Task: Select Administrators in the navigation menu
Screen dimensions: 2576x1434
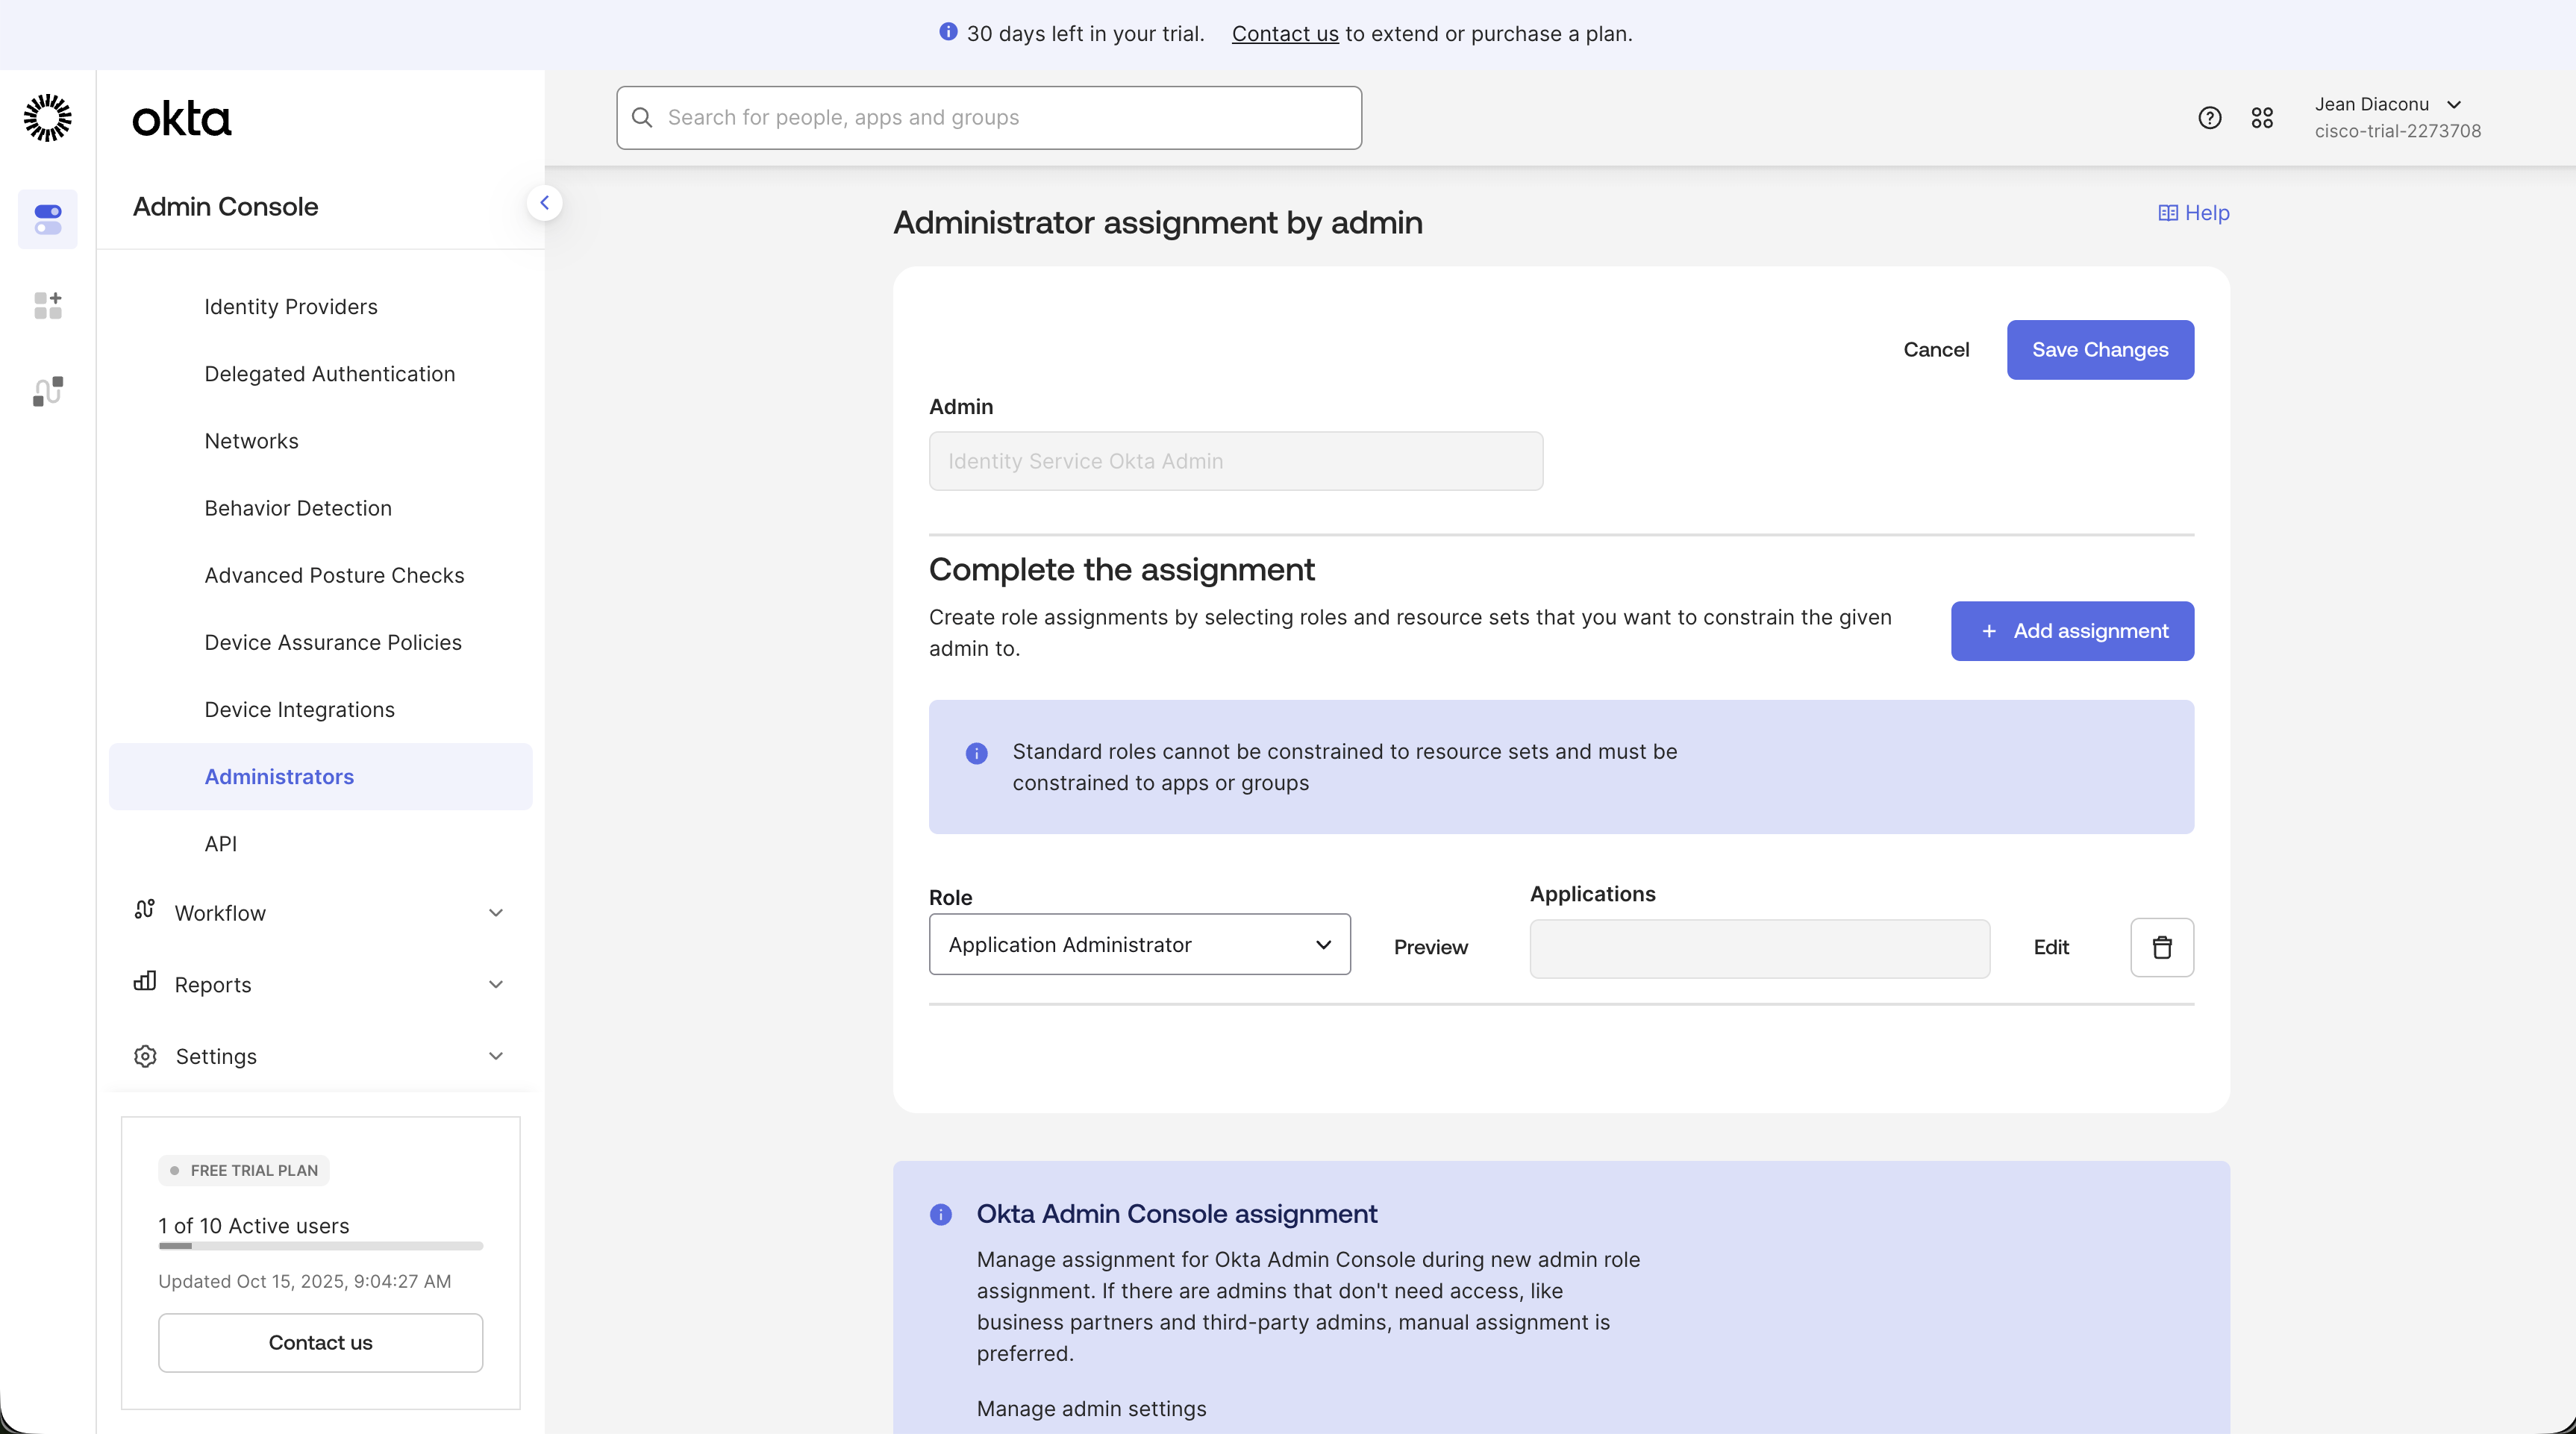Action: pyautogui.click(x=278, y=776)
